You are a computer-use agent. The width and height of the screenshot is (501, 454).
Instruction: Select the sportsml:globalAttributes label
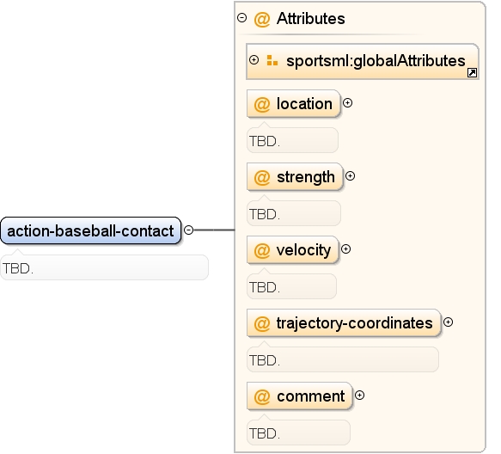point(376,61)
